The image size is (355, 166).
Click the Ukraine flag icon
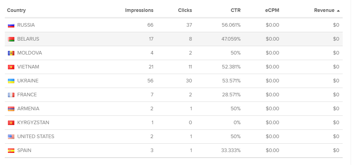(11, 81)
